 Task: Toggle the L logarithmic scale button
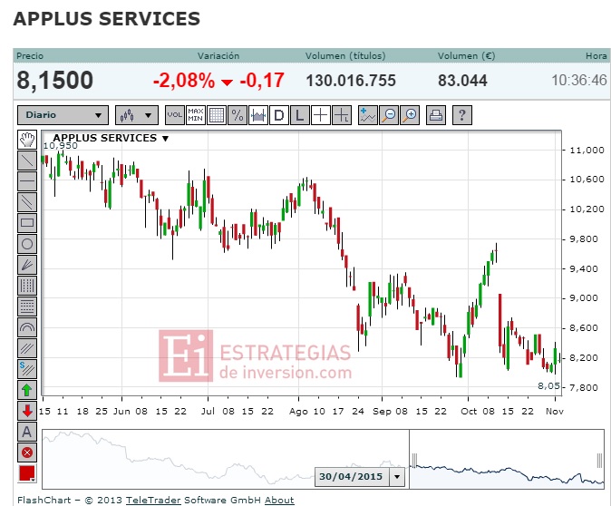pos(300,115)
